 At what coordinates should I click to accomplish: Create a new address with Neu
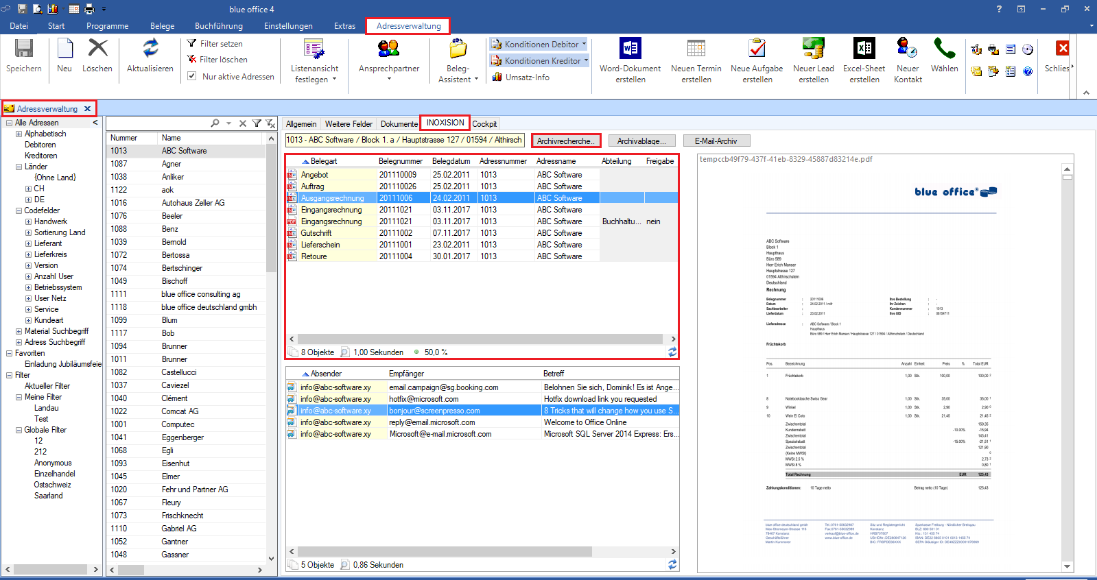click(64, 56)
